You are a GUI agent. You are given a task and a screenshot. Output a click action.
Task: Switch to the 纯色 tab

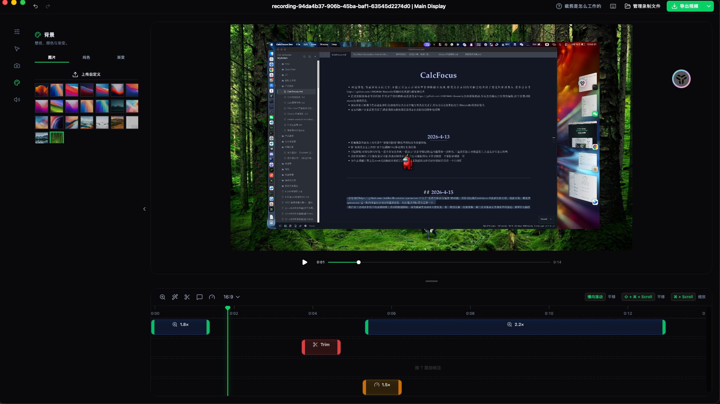tap(86, 58)
